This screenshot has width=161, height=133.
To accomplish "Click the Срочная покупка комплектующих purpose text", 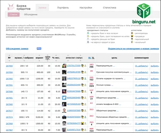I will point(113,72).
